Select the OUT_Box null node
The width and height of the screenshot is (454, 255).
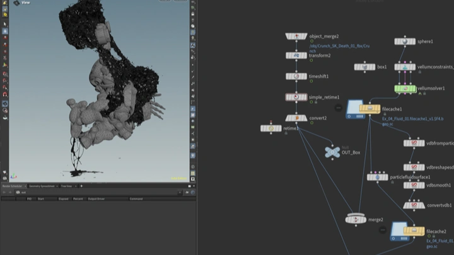point(332,152)
